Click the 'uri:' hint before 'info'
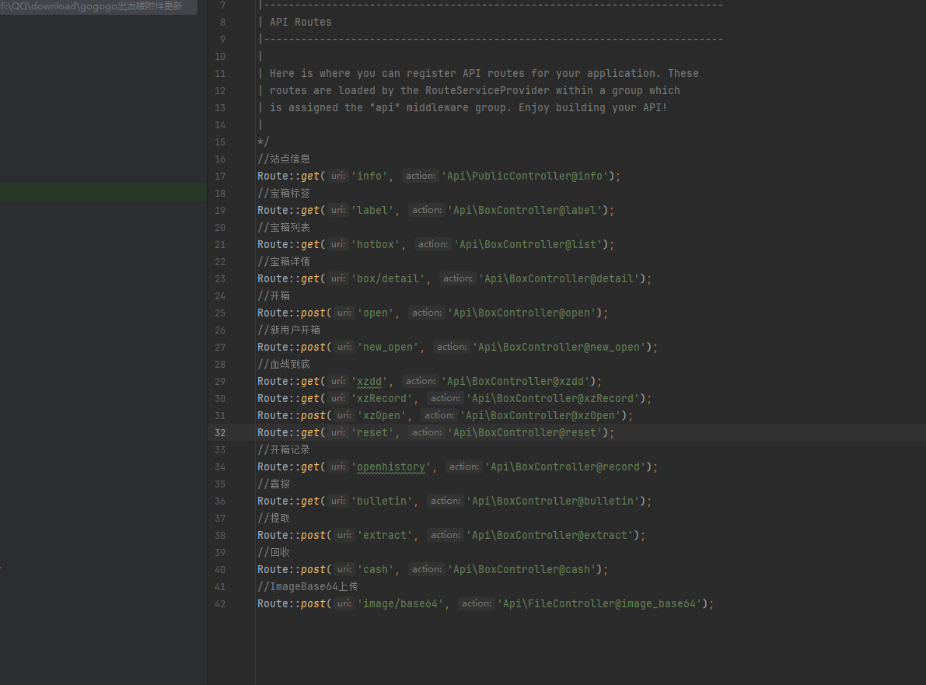Screen dimensions: 926x685 [x=338, y=176]
